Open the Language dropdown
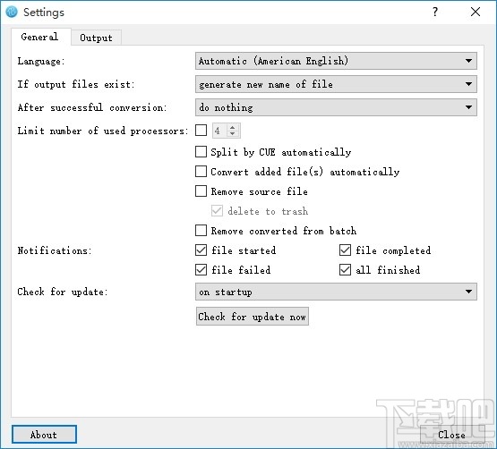Viewport: 497px width, 449px height. pos(336,61)
